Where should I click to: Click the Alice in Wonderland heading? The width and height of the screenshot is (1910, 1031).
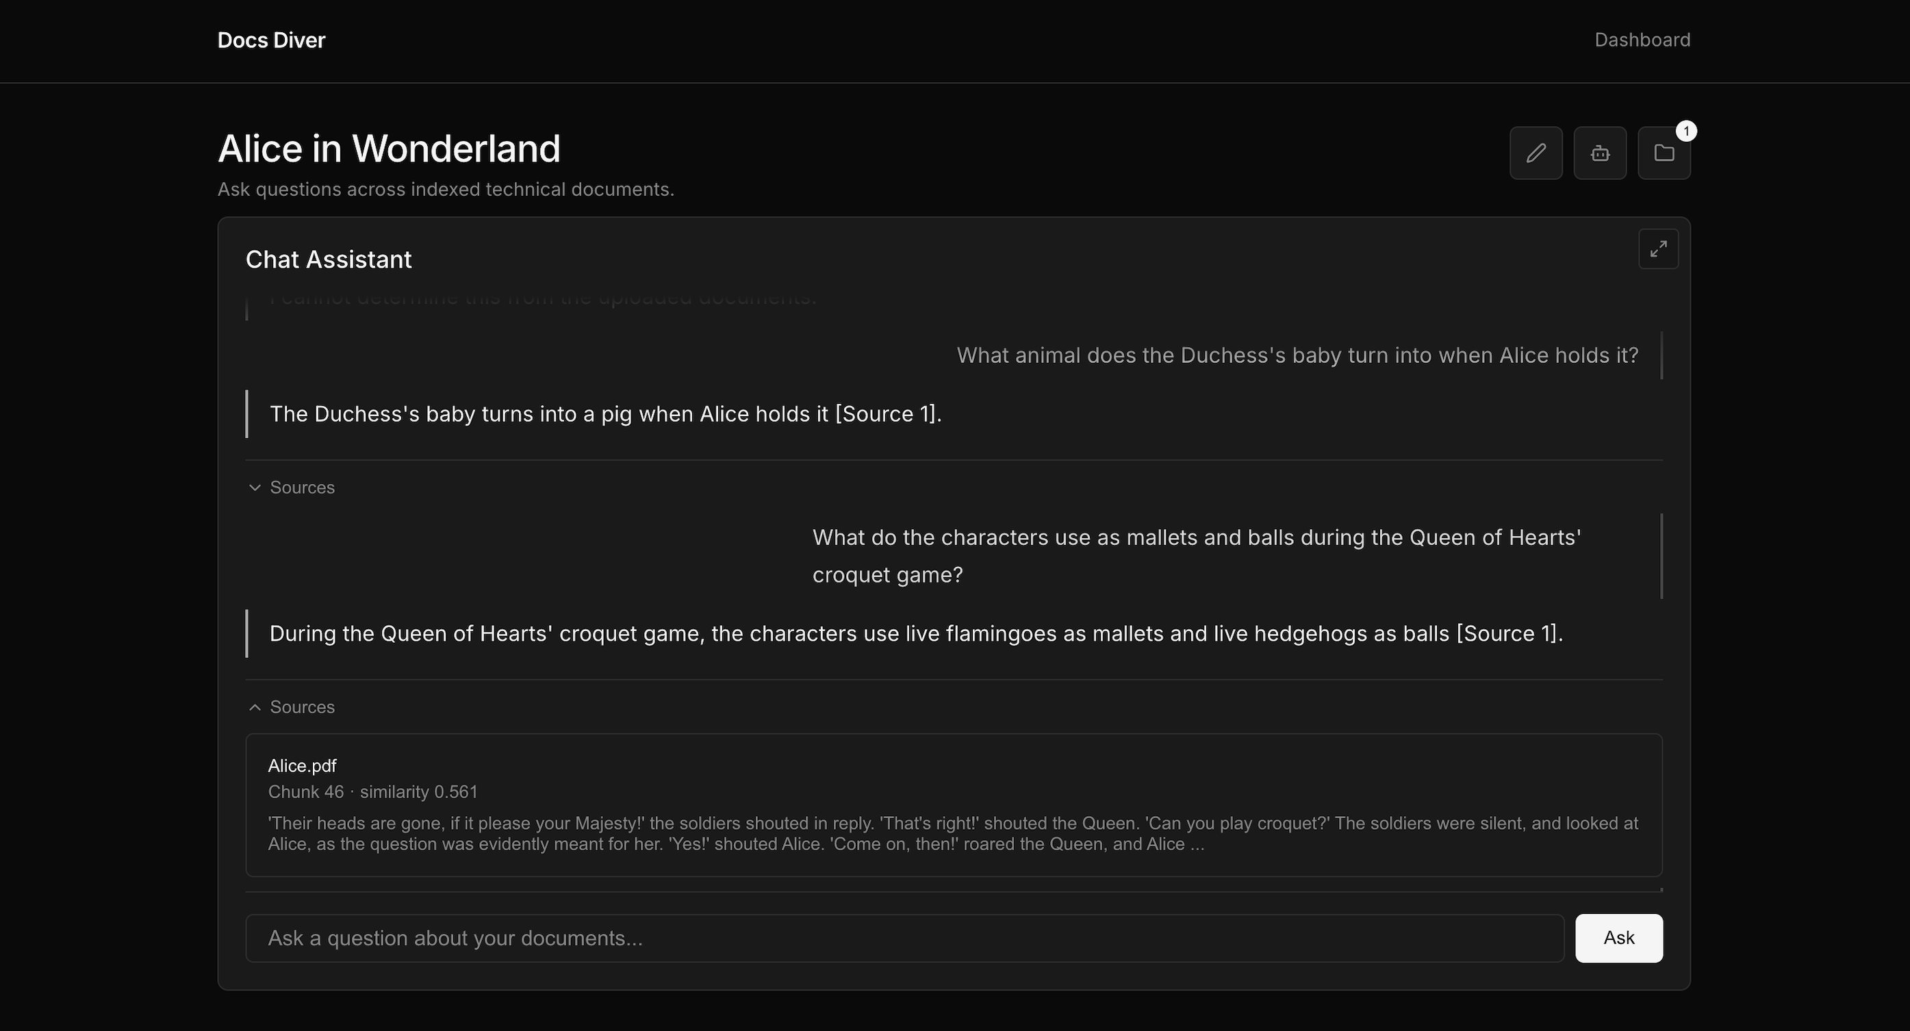(390, 149)
